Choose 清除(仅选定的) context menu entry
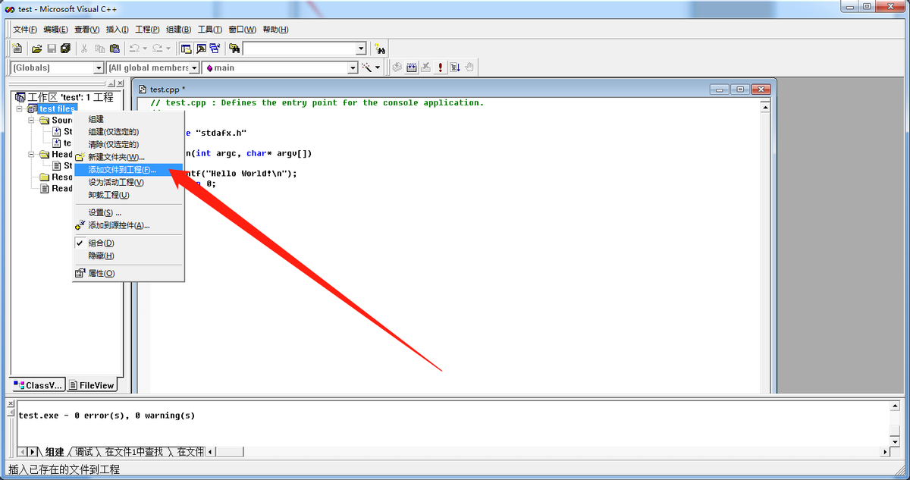This screenshot has width=910, height=480. tap(128, 144)
